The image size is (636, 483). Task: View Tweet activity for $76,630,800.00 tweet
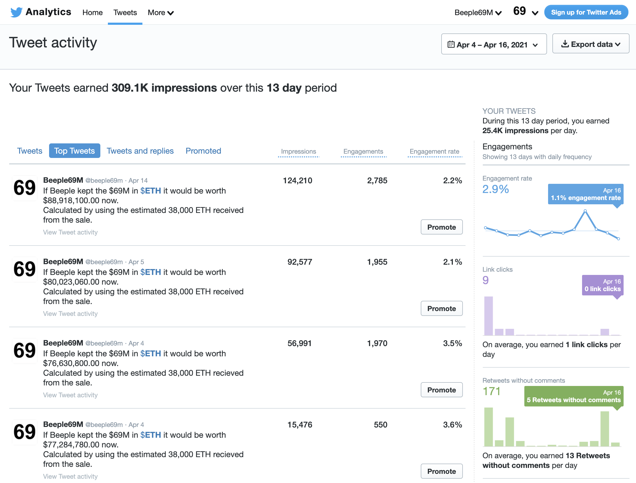pyautogui.click(x=70, y=395)
